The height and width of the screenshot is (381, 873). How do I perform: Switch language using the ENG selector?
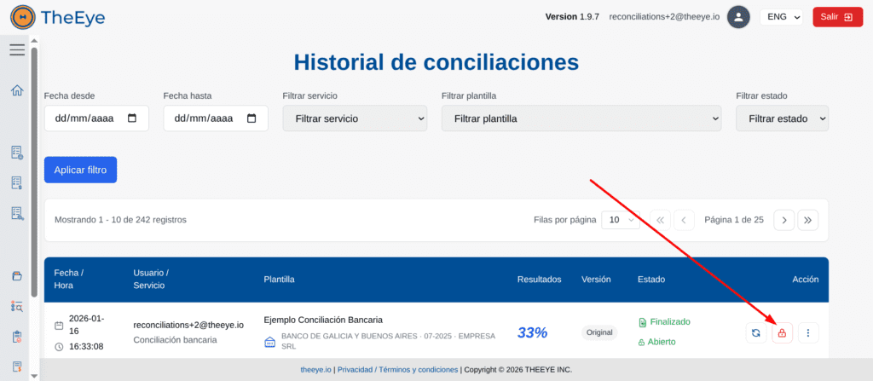click(782, 16)
